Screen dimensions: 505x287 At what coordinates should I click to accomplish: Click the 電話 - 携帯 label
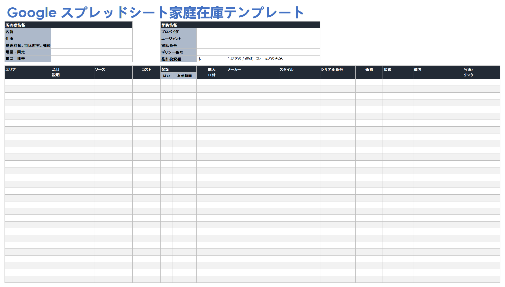pos(28,59)
